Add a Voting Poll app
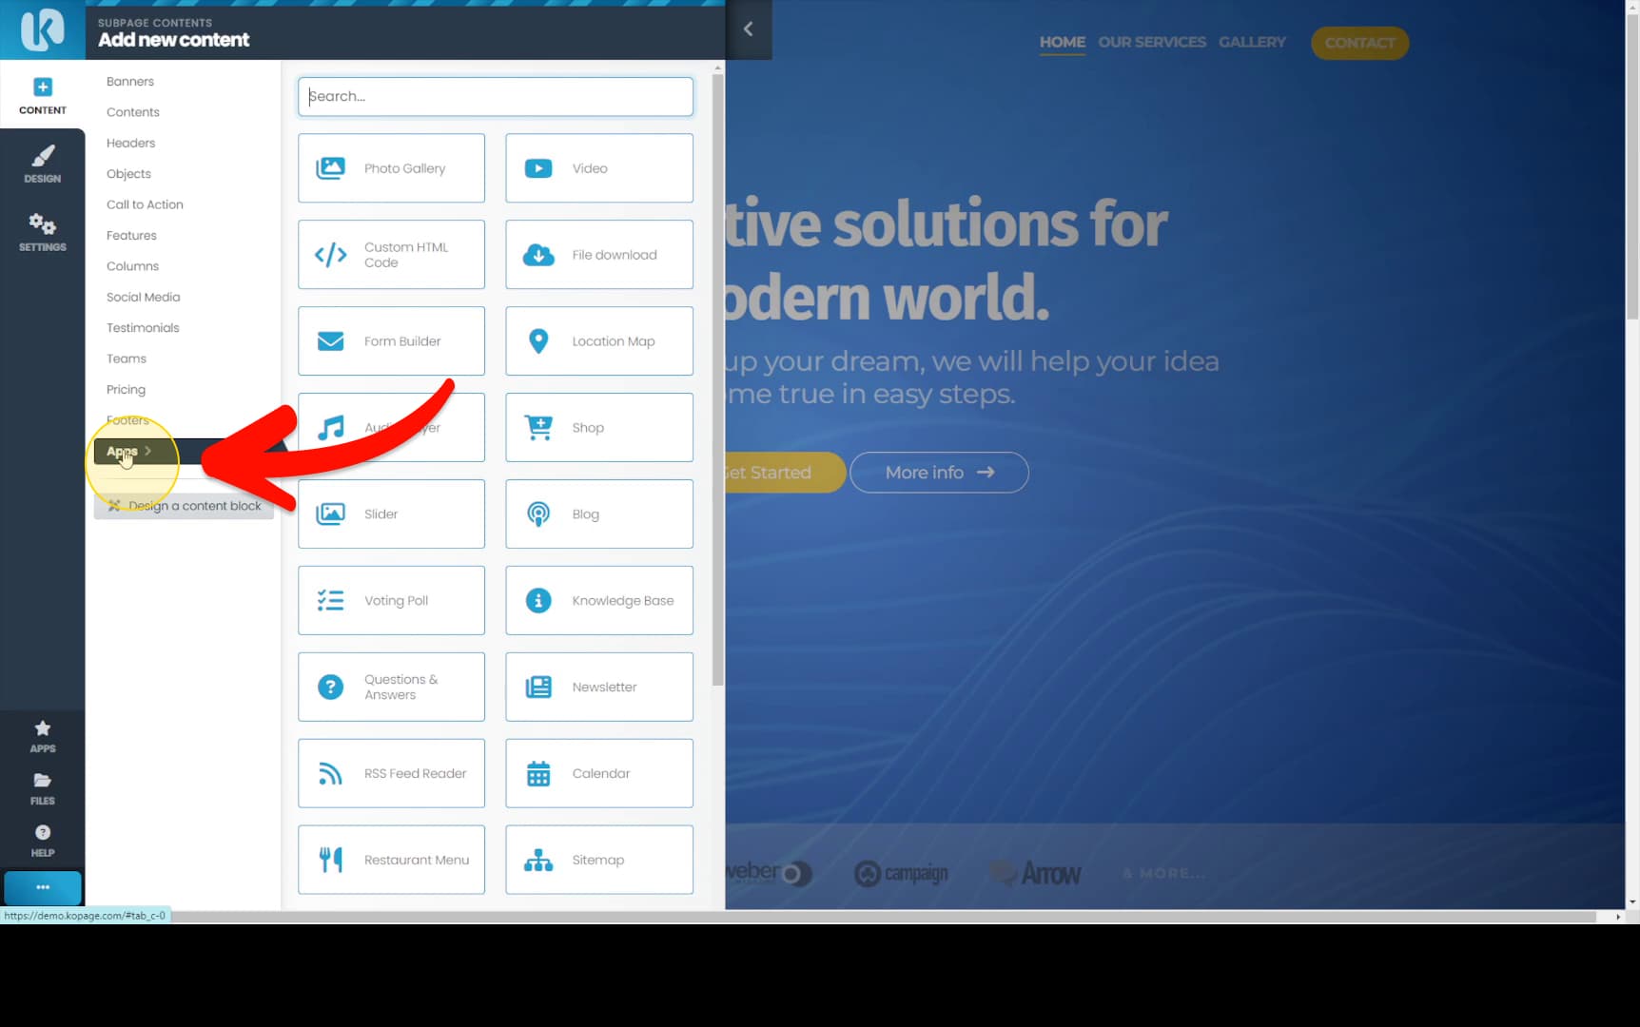This screenshot has height=1027, width=1640. click(x=391, y=601)
